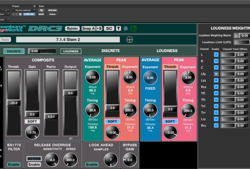The image size is (250, 169).
Task: Click the Loudness Peak Timing knob 200.0
Action: 188,111
